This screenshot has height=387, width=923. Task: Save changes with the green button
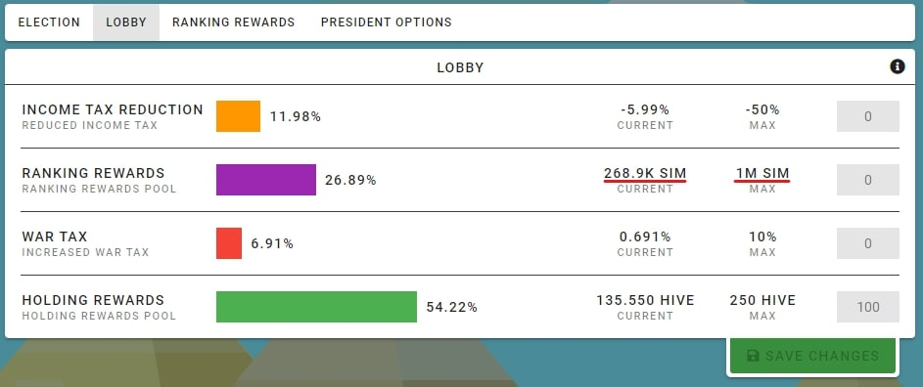click(813, 356)
